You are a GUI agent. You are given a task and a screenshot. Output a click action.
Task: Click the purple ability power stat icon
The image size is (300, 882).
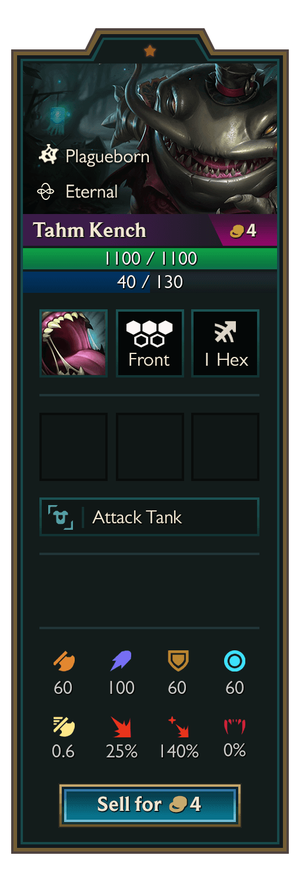coord(121,661)
